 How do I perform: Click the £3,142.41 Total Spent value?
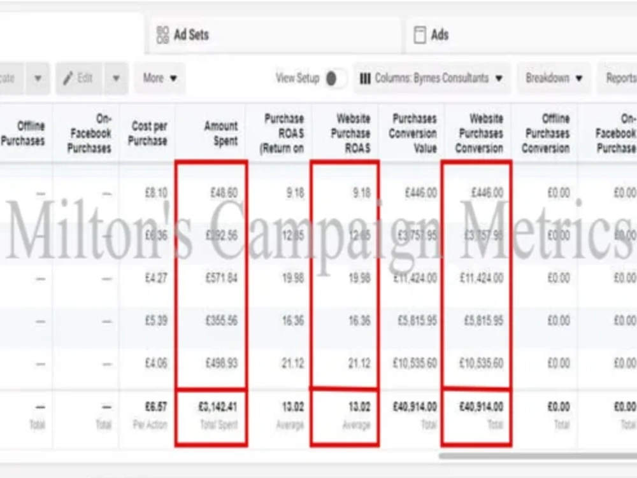217,407
